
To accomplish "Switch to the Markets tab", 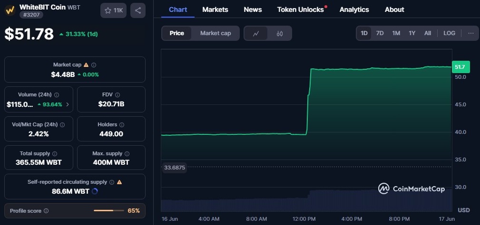I will tap(215, 9).
